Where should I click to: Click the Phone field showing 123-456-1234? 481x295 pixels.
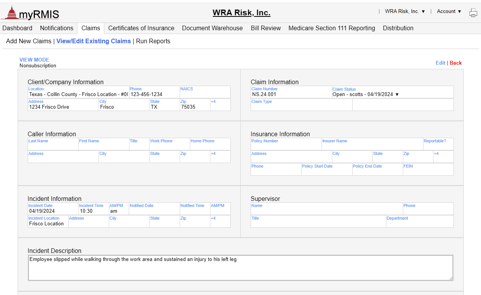tap(154, 92)
